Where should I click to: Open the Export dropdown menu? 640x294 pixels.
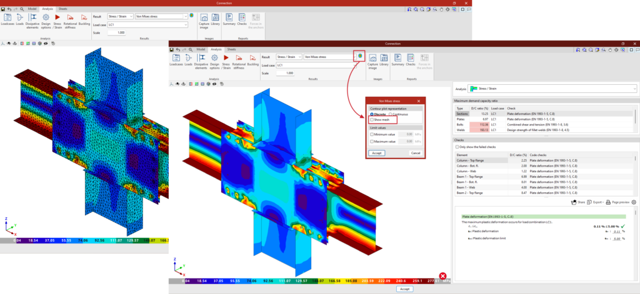[x=596, y=202]
